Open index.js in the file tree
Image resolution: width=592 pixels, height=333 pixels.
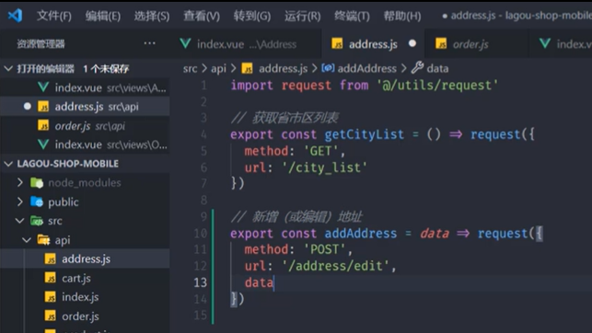(85, 297)
